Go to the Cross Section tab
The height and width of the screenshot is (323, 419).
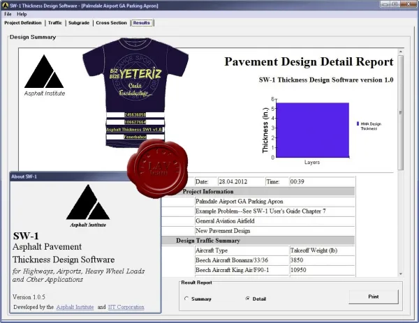(111, 23)
